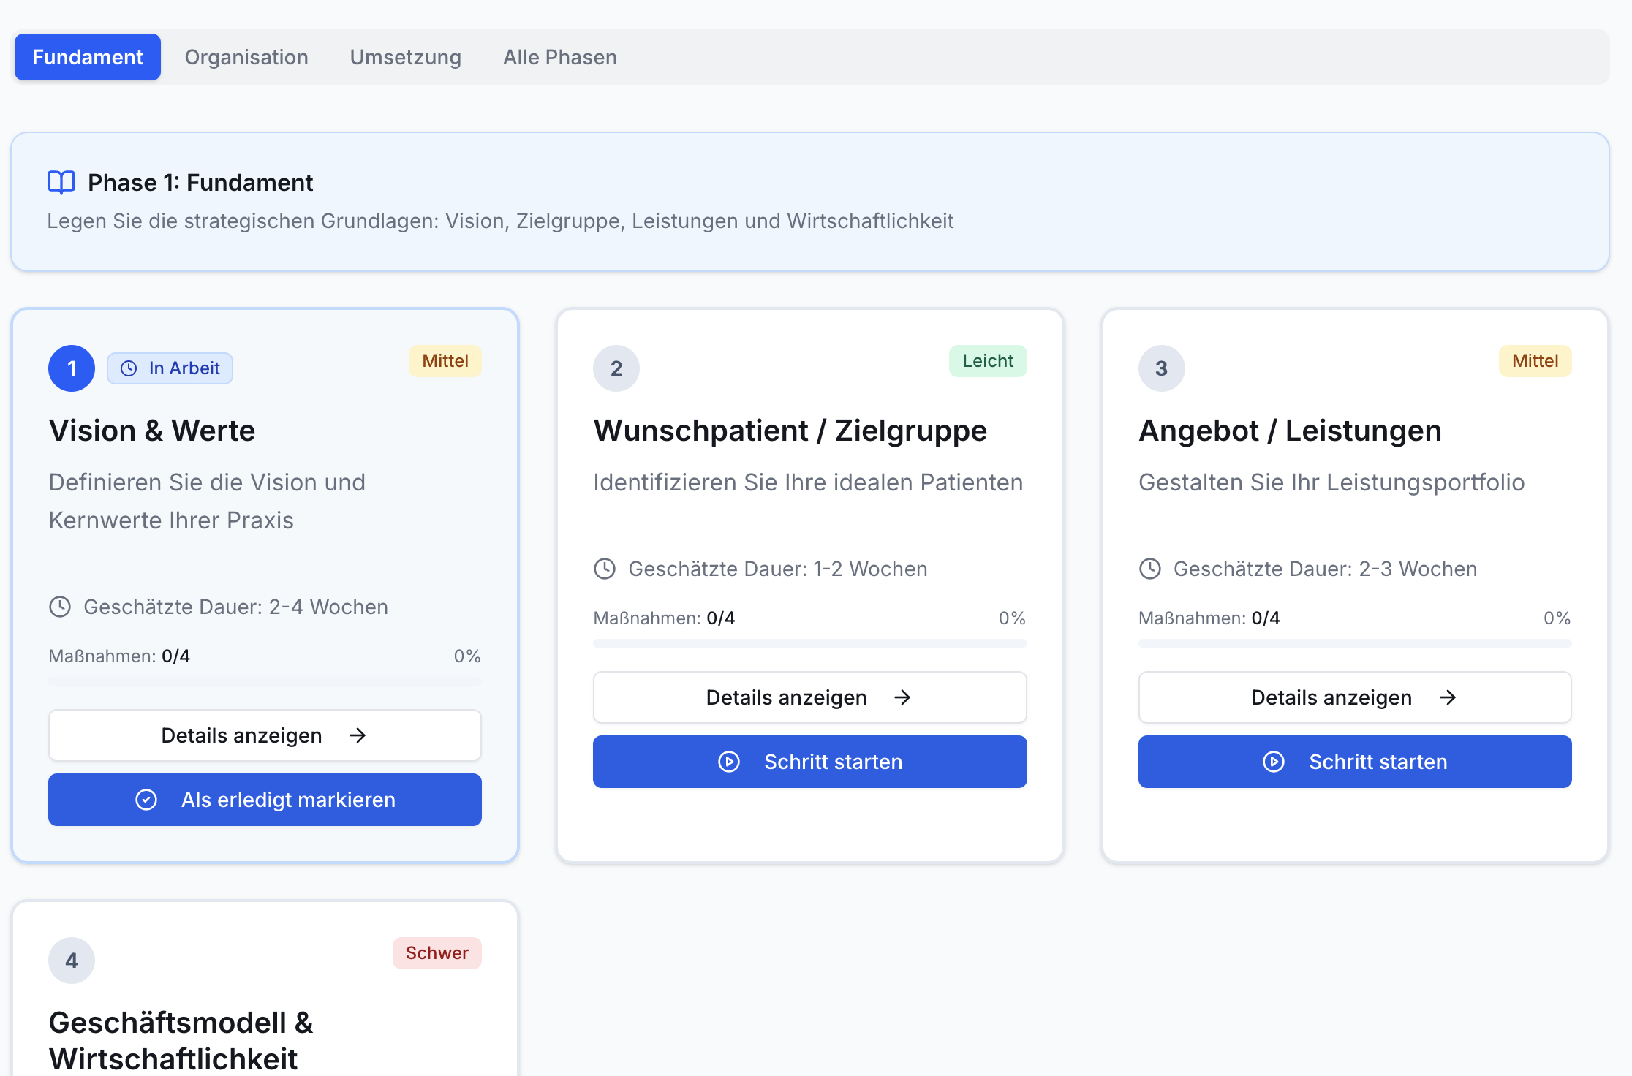The height and width of the screenshot is (1076, 1632).
Task: Start the Wunschpatient / Zielgruppe step
Action: point(810,762)
